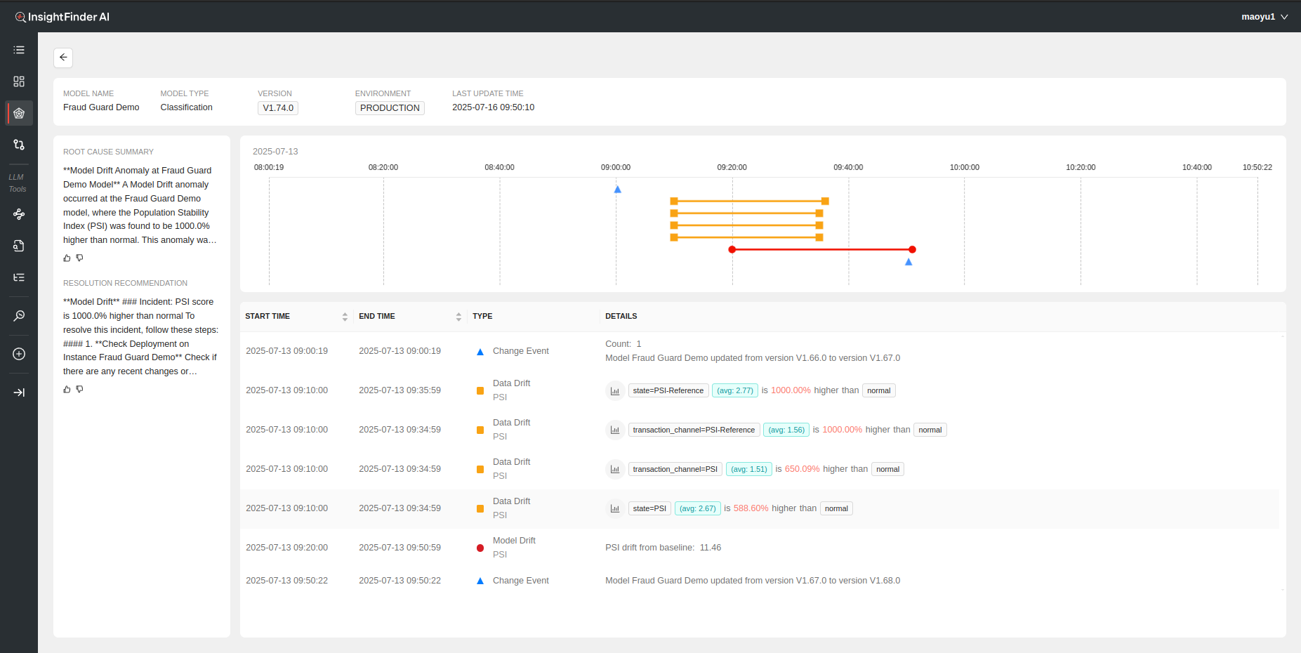Open bar chart icon for state=PSI-Reference row
This screenshot has height=653, width=1301.
click(x=615, y=391)
